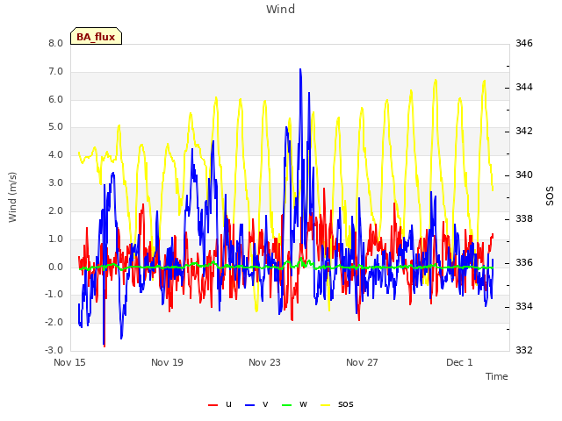Click the 'Nov 15' date tick label
This screenshot has width=562, height=421.
70,362
